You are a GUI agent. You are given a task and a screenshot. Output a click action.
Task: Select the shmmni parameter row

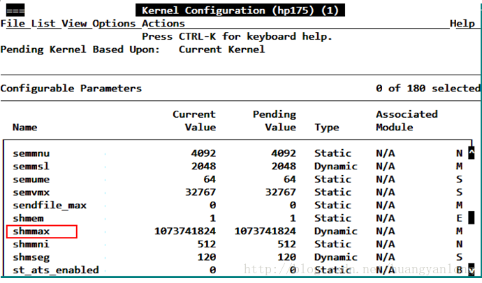pyautogui.click(x=238, y=244)
